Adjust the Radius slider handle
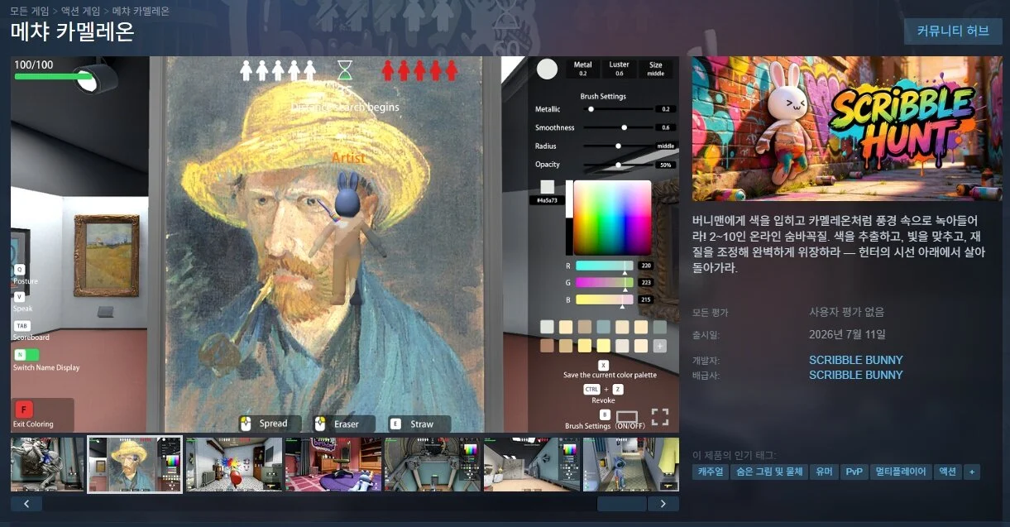The width and height of the screenshot is (1010, 527). 618,146
